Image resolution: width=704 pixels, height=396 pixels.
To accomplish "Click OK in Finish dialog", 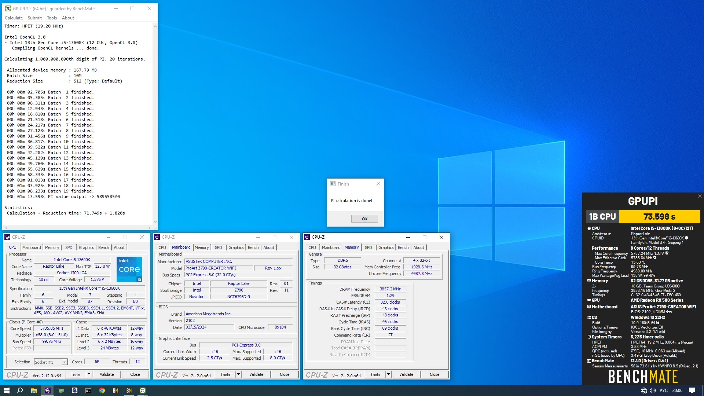I will tap(364, 219).
